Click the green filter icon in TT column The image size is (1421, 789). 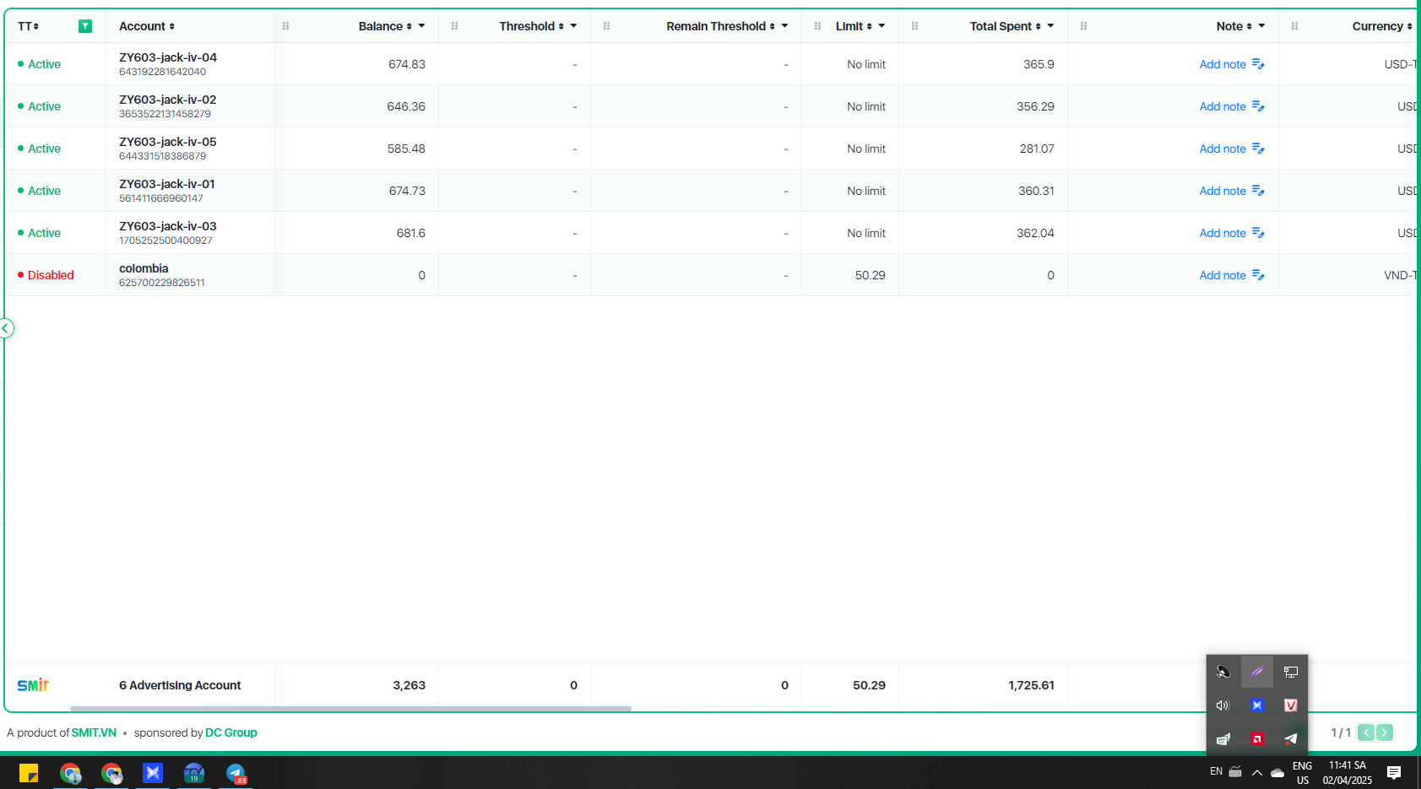(85, 26)
